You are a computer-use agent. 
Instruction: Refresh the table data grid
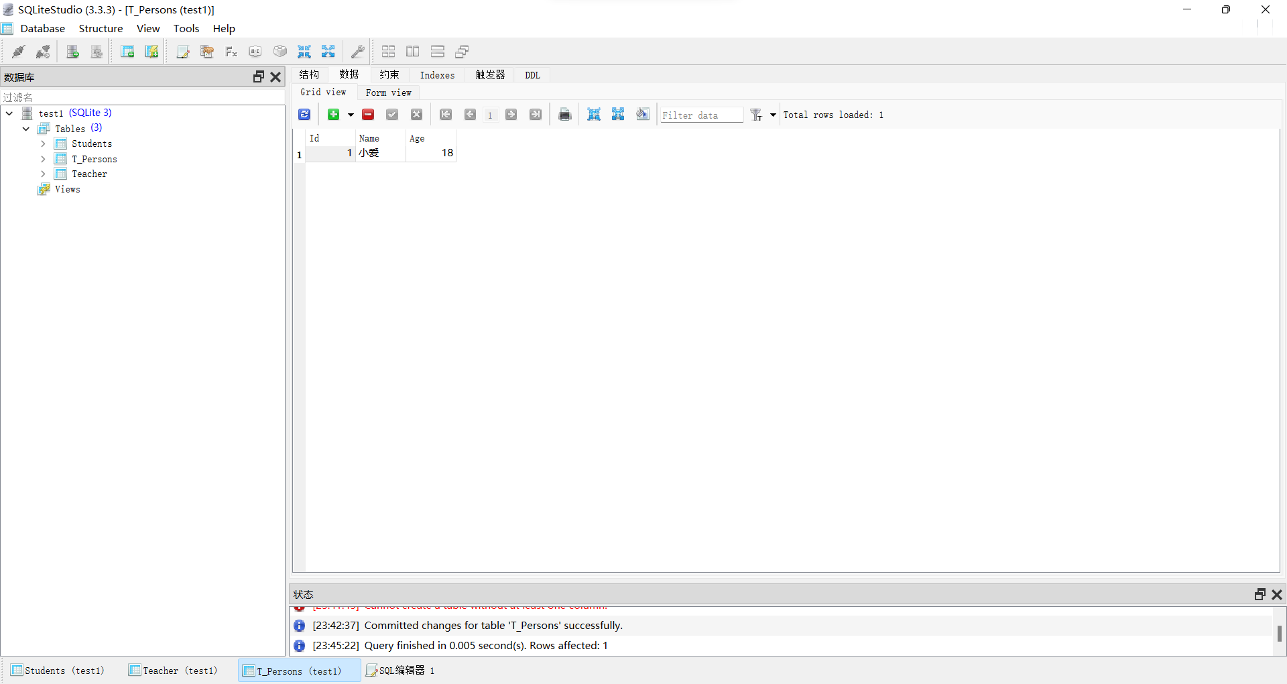click(x=305, y=115)
